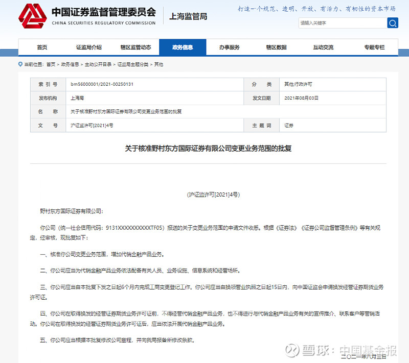This screenshot has height=363, width=409.
Task: Select the 政务信息 navigation tab
Action: tap(183, 47)
